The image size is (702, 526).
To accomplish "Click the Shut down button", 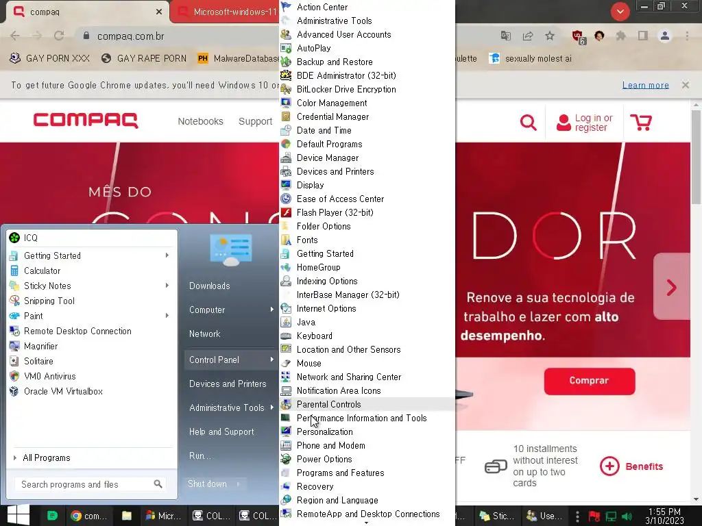I will click(x=208, y=484).
